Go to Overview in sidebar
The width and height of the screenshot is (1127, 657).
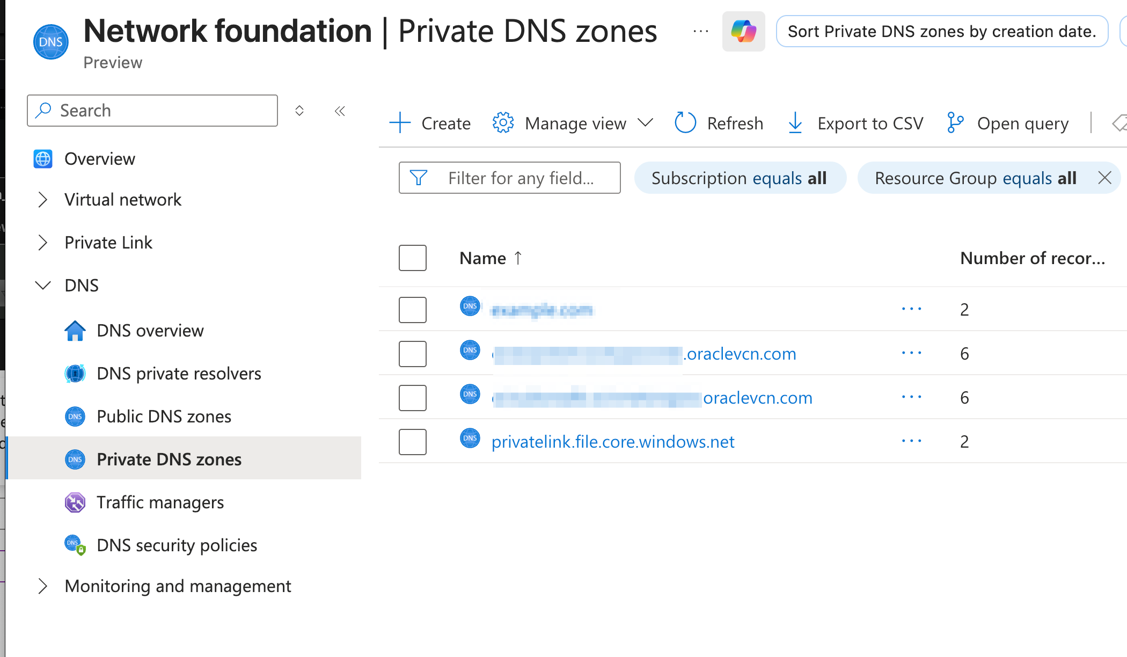click(100, 159)
